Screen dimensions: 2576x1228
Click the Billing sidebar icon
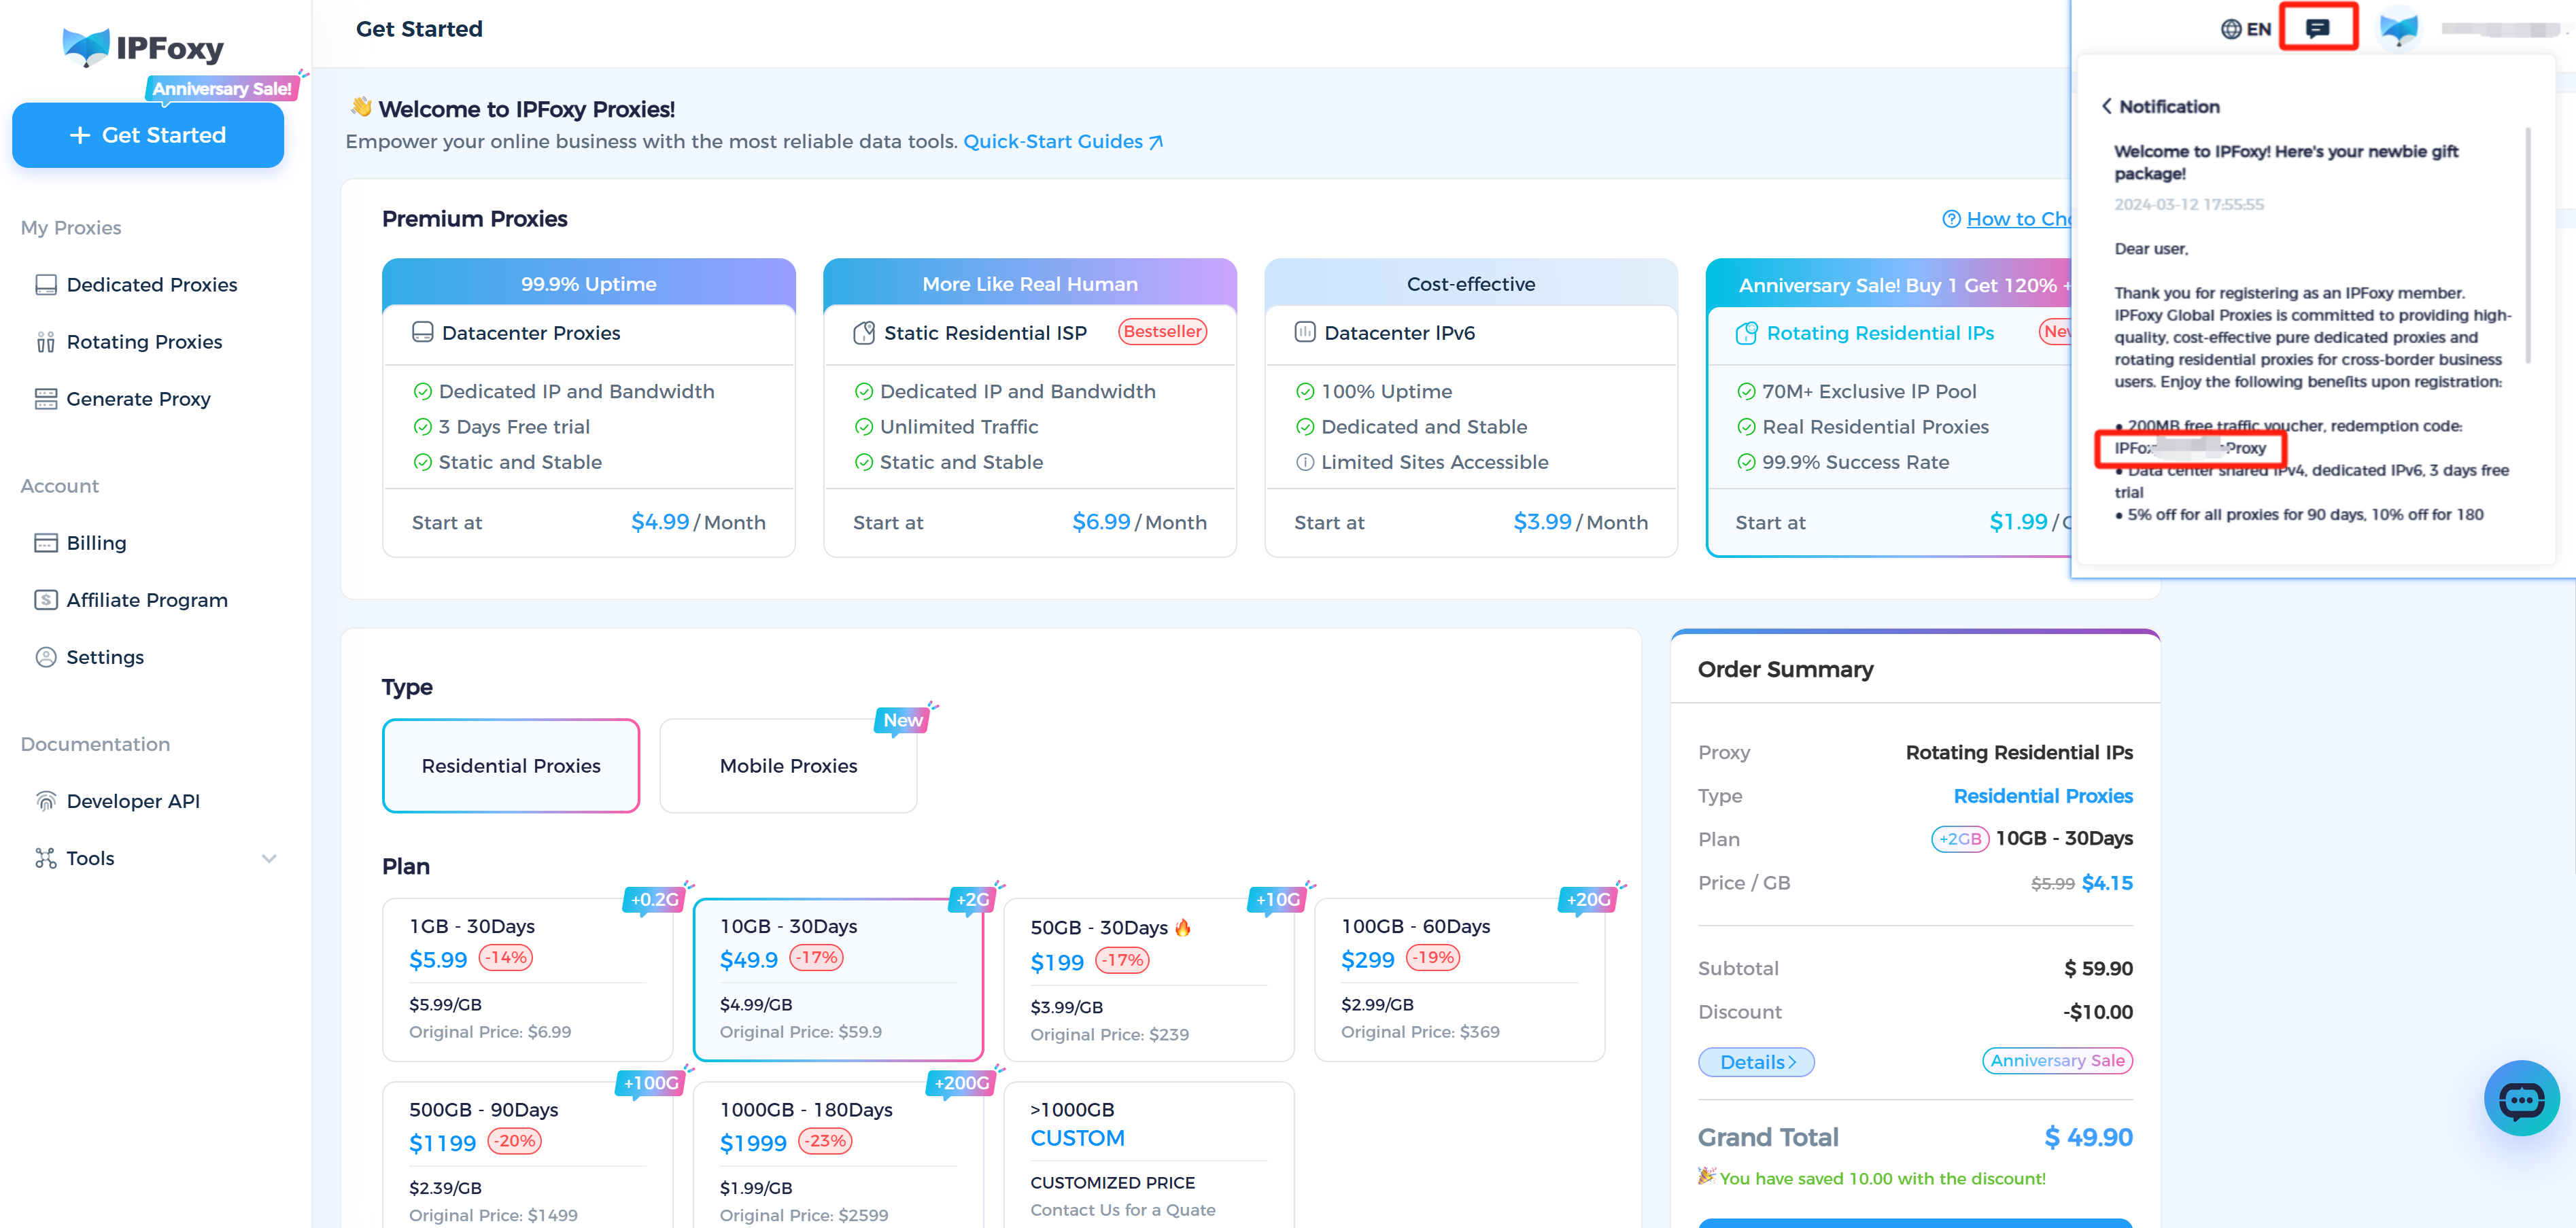(45, 542)
